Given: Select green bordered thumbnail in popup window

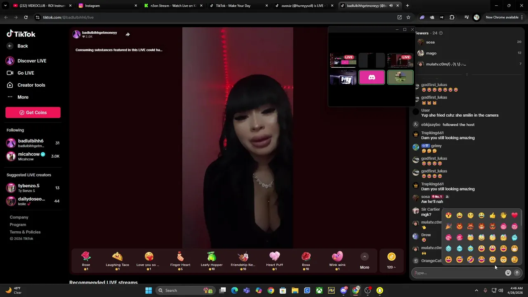Looking at the screenshot, I should coord(400,77).
